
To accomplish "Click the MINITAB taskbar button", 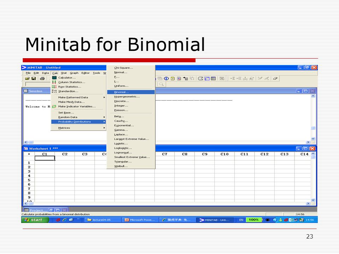I will click(215, 220).
